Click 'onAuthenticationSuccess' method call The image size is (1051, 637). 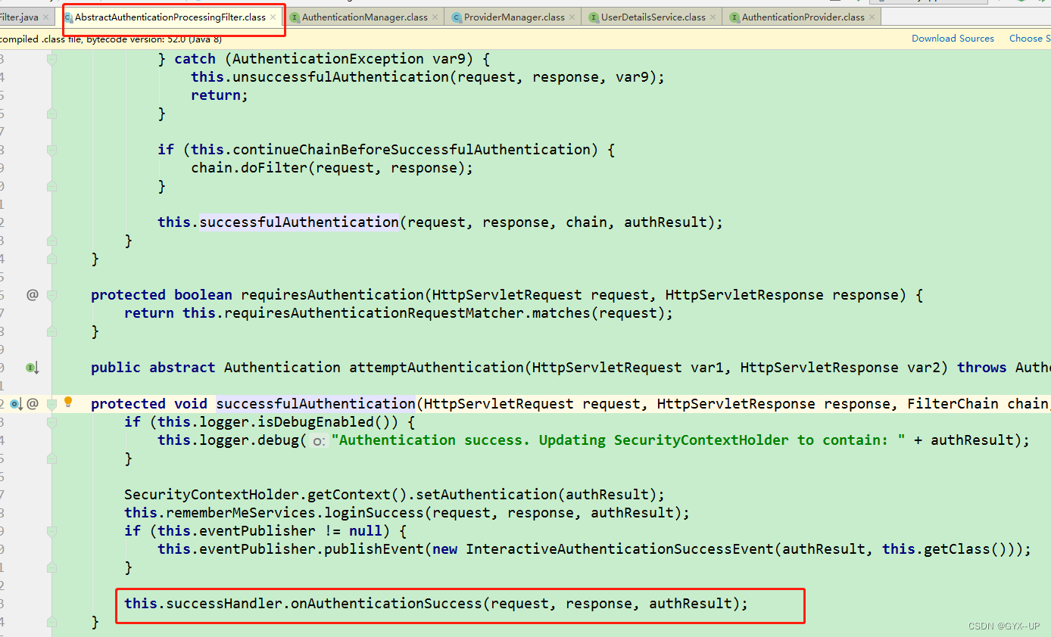point(386,604)
